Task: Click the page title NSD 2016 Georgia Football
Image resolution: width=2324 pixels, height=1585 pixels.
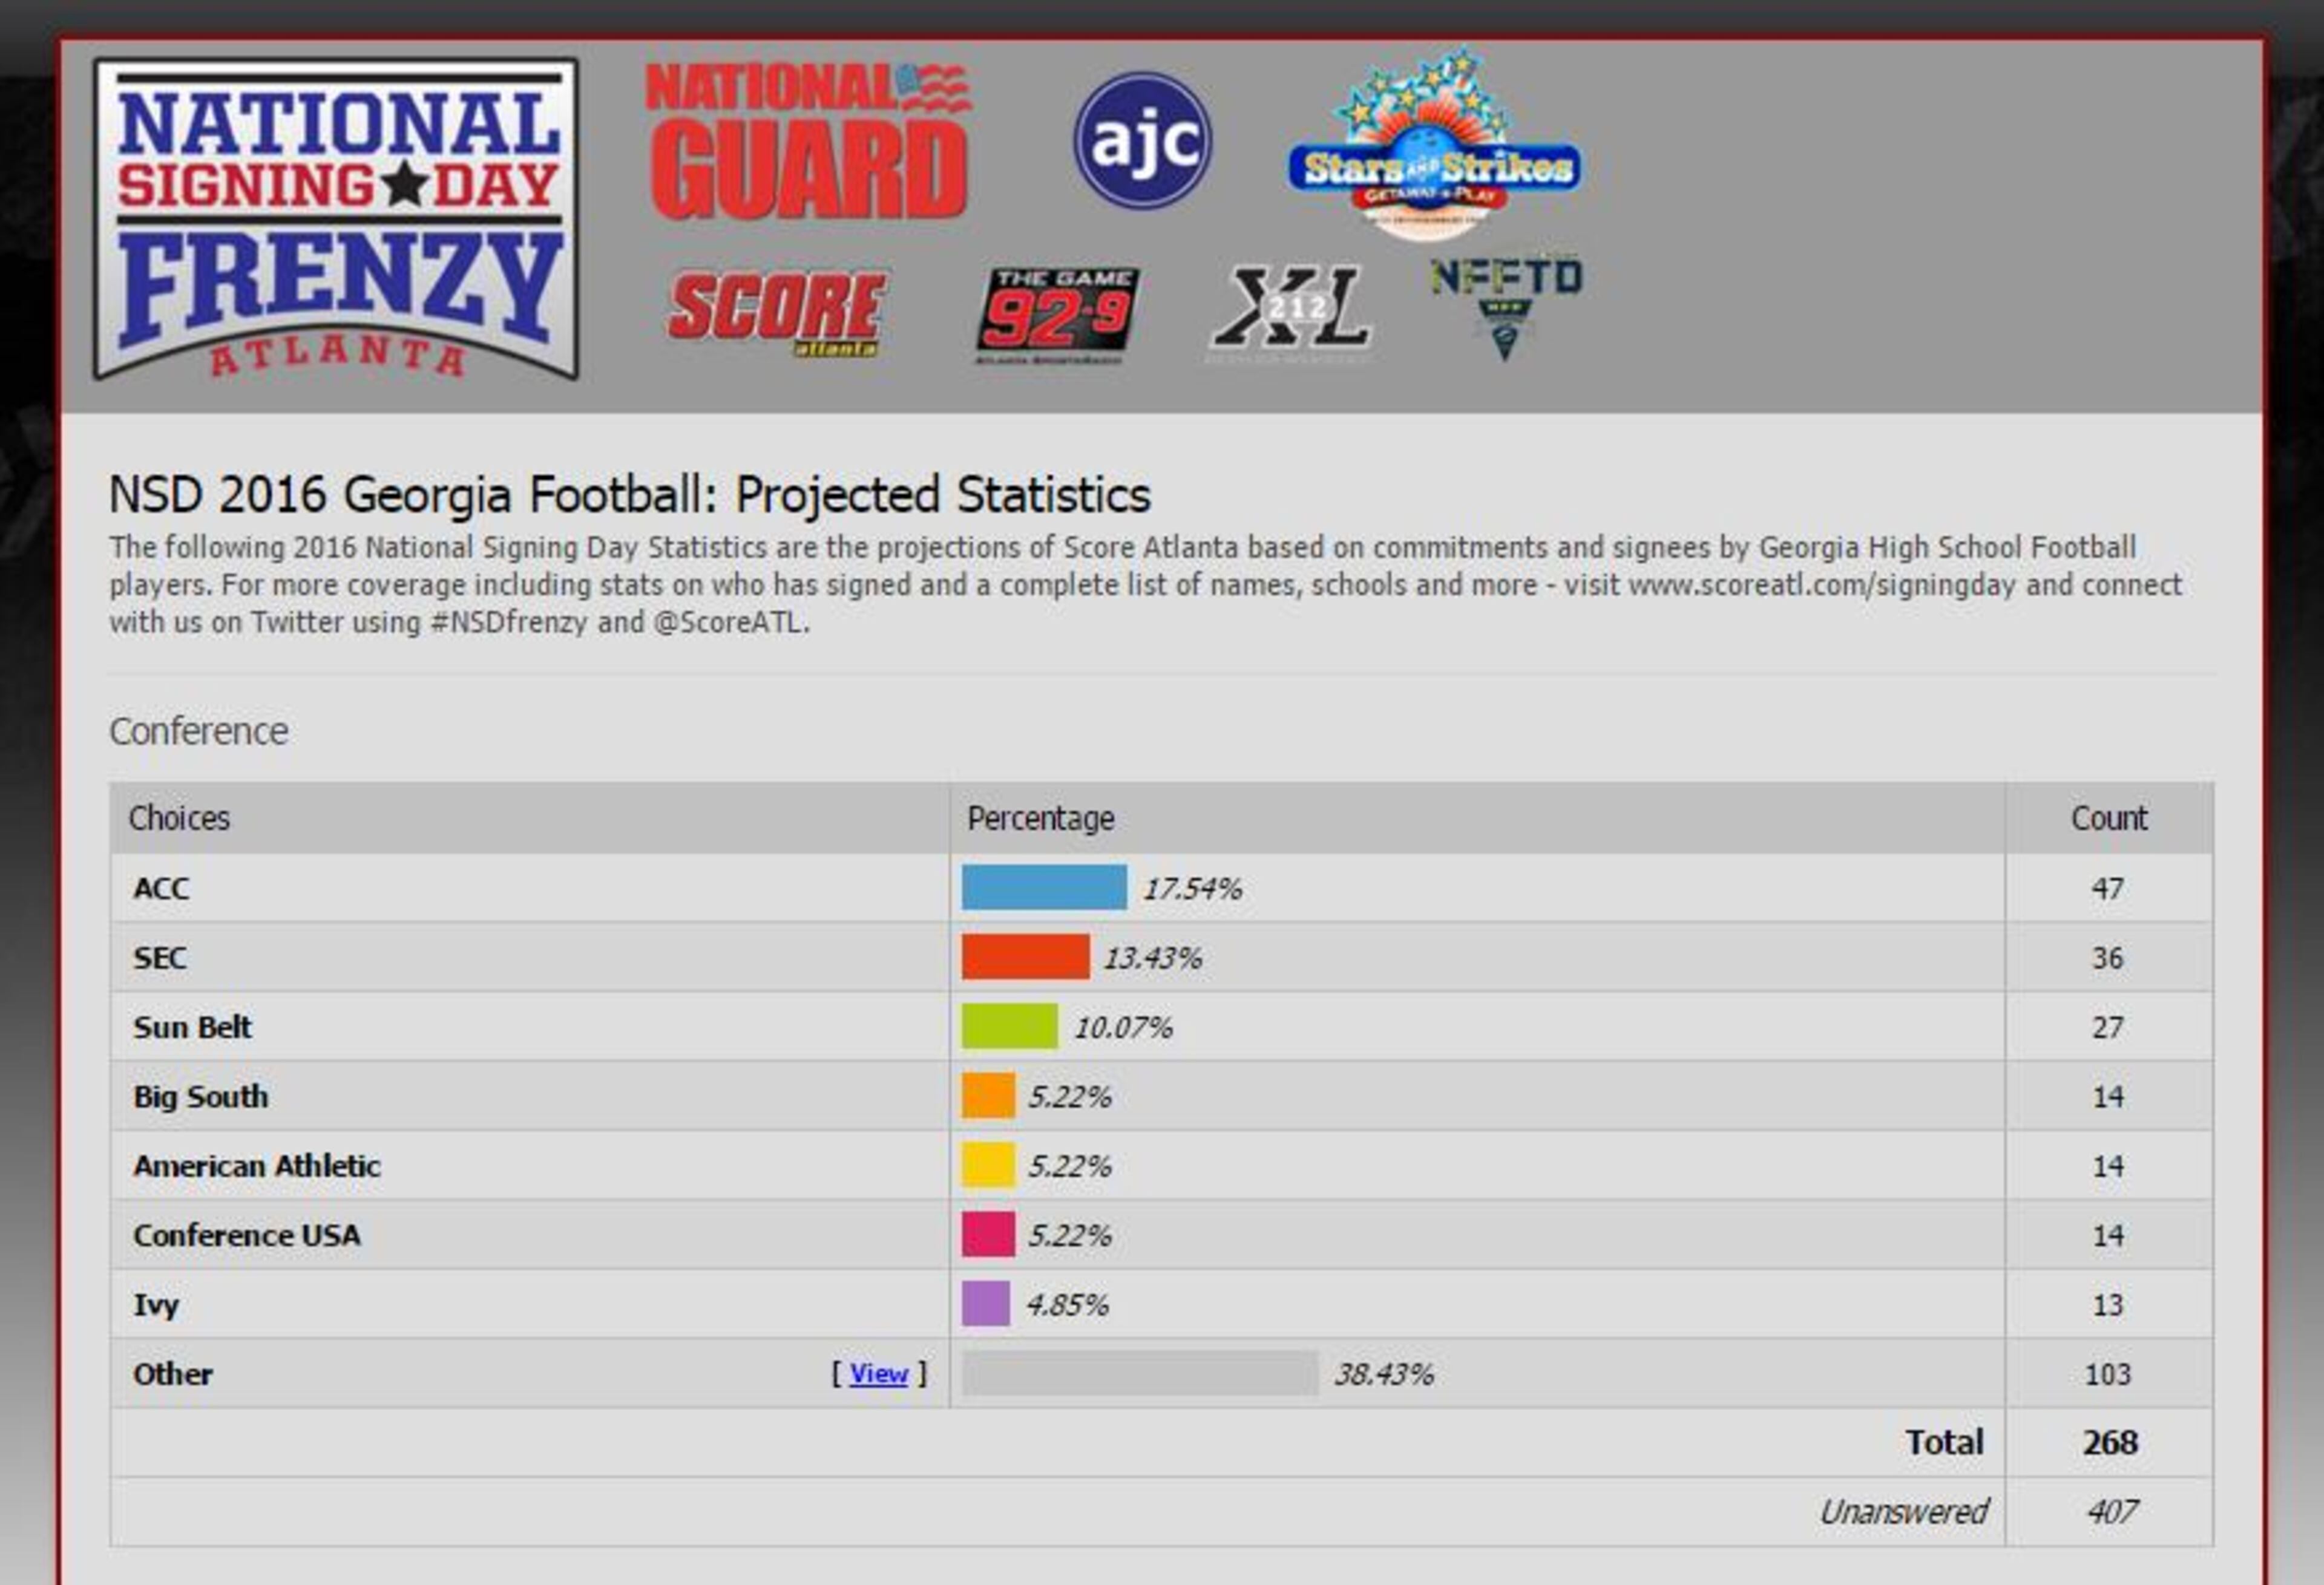Action: [x=630, y=495]
